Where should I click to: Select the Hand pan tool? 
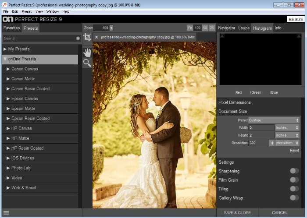click(87, 53)
